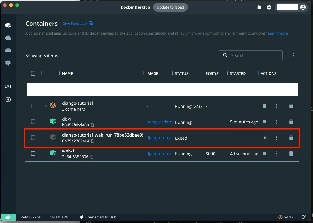The width and height of the screenshot is (313, 223).
Task: Open the tips lightbulb icon in status bar
Action: click(304, 217)
